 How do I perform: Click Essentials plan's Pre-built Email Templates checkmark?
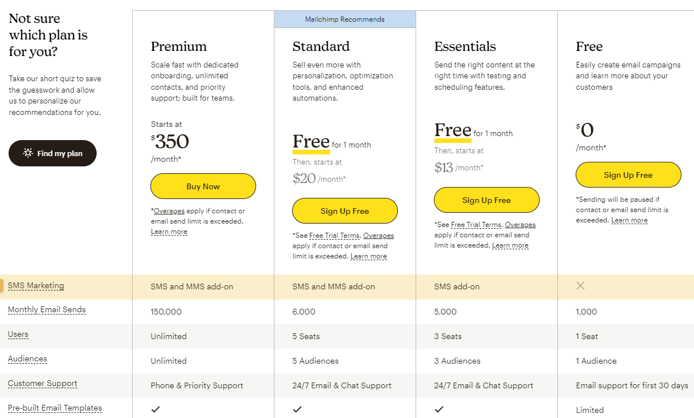pos(439,409)
